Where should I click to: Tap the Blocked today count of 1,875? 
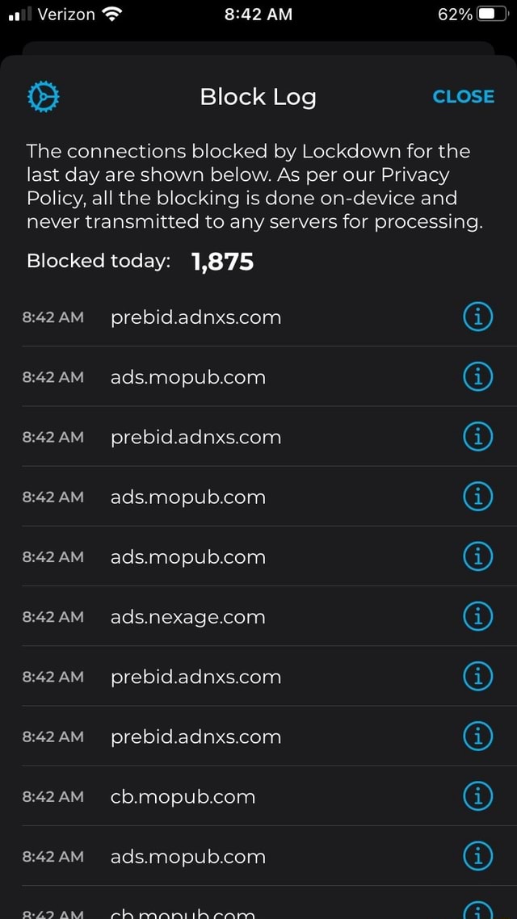coord(224,260)
